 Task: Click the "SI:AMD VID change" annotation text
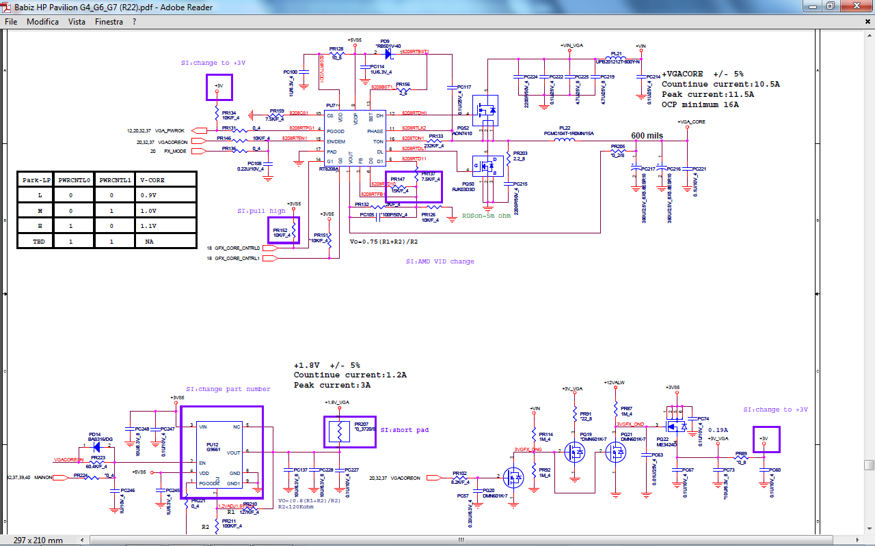(440, 261)
